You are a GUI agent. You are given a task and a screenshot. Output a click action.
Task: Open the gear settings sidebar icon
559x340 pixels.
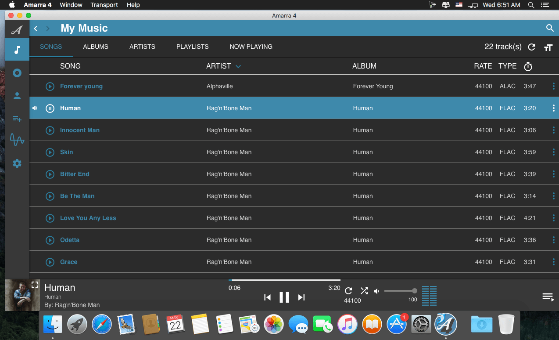(17, 163)
